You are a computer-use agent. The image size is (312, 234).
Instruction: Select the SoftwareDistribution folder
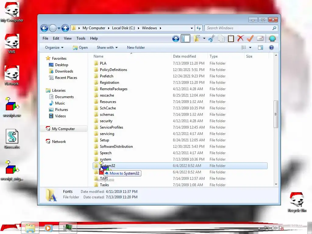pos(116,147)
